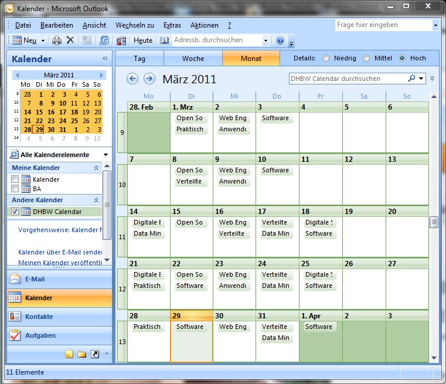The height and width of the screenshot is (384, 446).
Task: Click the grayed category grid icon
Action: click(87, 40)
